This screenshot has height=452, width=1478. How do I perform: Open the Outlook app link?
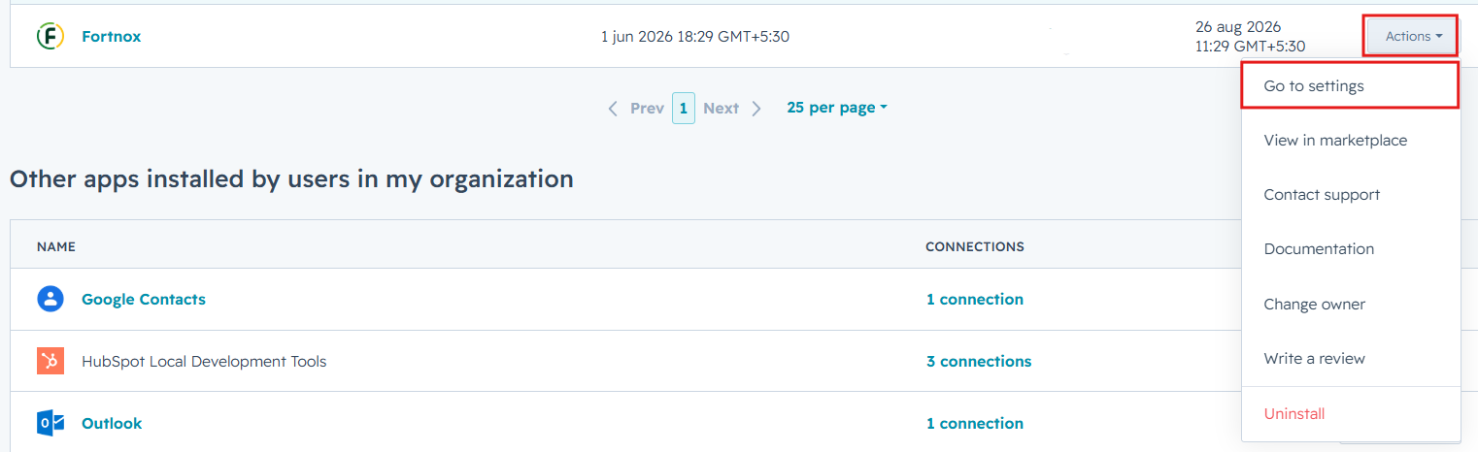tap(112, 423)
